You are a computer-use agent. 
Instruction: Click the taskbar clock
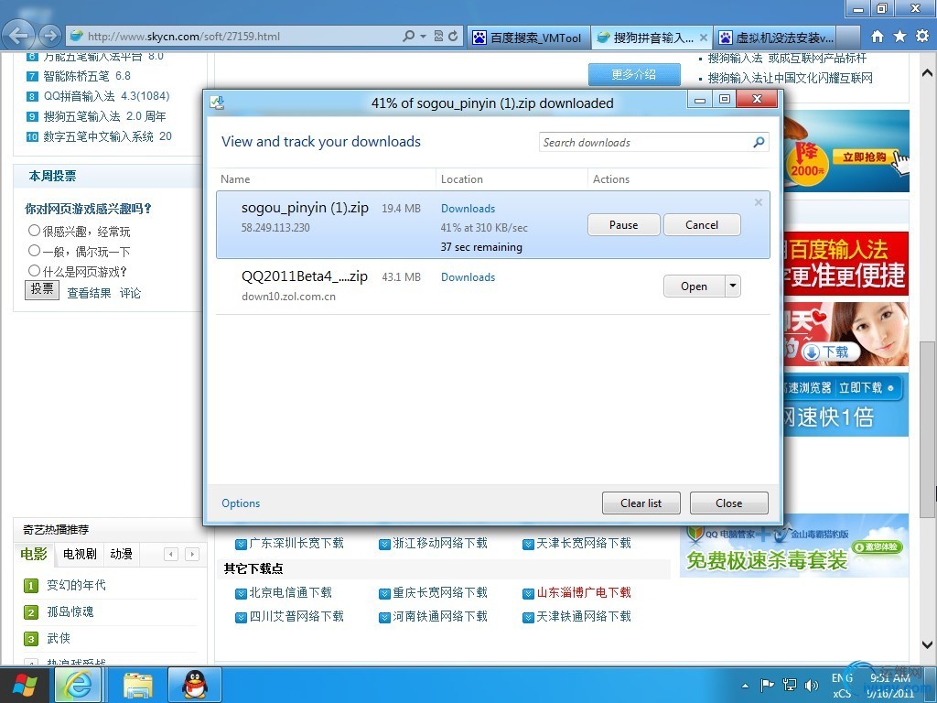889,686
